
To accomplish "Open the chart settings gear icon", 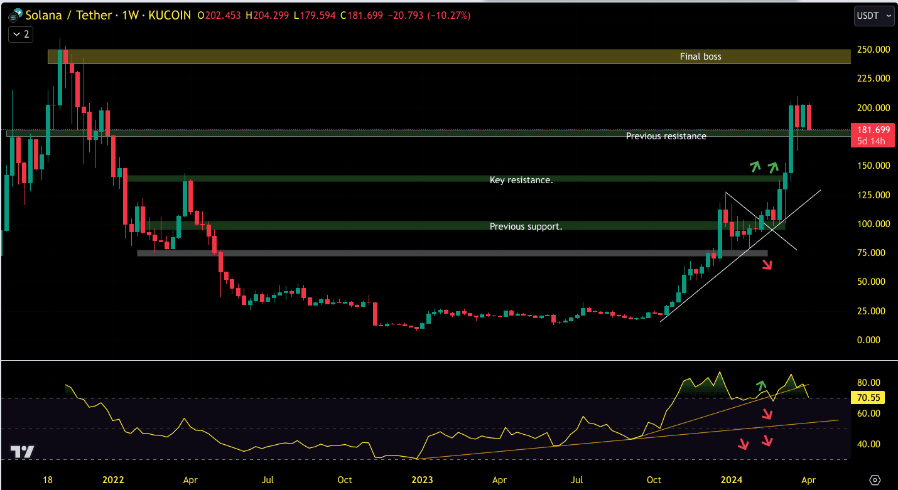I will pos(875,481).
